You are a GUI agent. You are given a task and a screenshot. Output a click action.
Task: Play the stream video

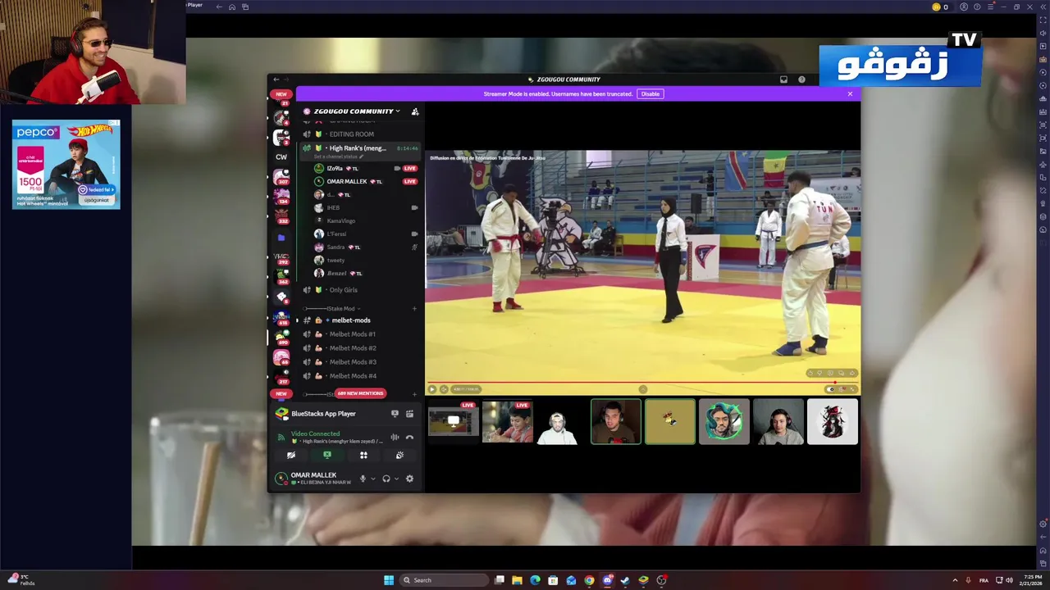coord(432,389)
